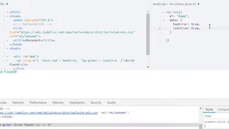
Task: Collapse the div id app fold arrow
Action: tap(8, 57)
